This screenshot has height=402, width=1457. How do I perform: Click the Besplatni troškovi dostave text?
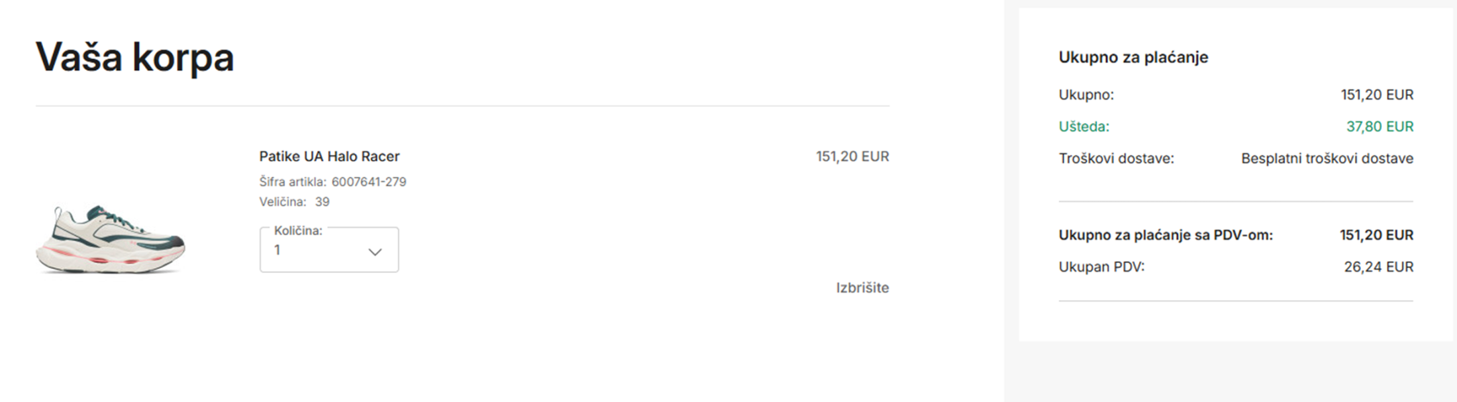point(1327,158)
